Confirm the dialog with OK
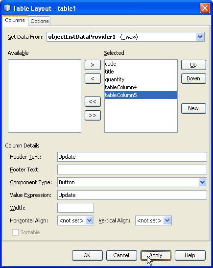Screen dimensions: 213x268 click(x=87, y=255)
